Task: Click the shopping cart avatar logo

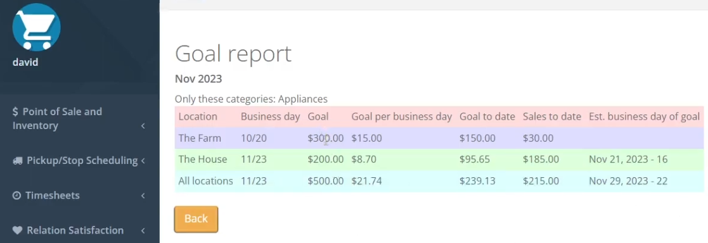Action: tap(37, 27)
